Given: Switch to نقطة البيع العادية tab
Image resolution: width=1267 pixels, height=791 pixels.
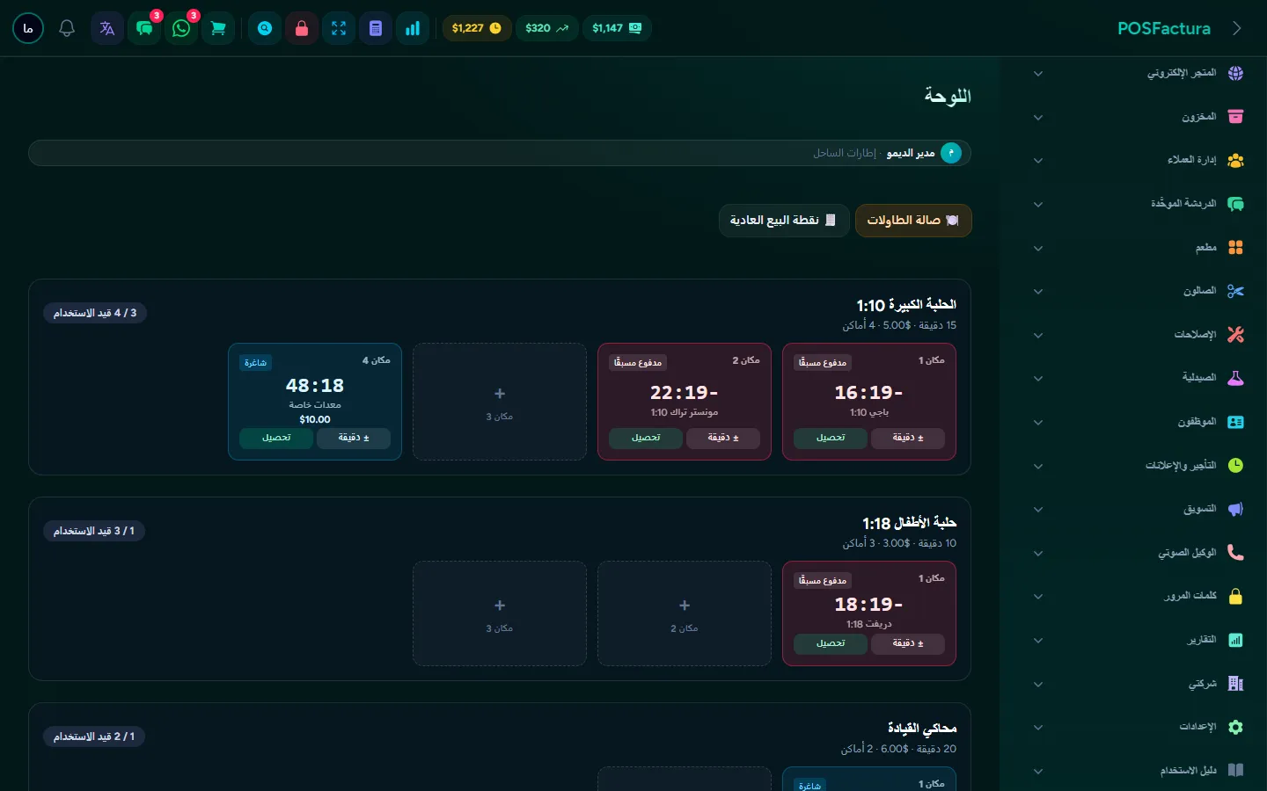Looking at the screenshot, I should point(783,221).
